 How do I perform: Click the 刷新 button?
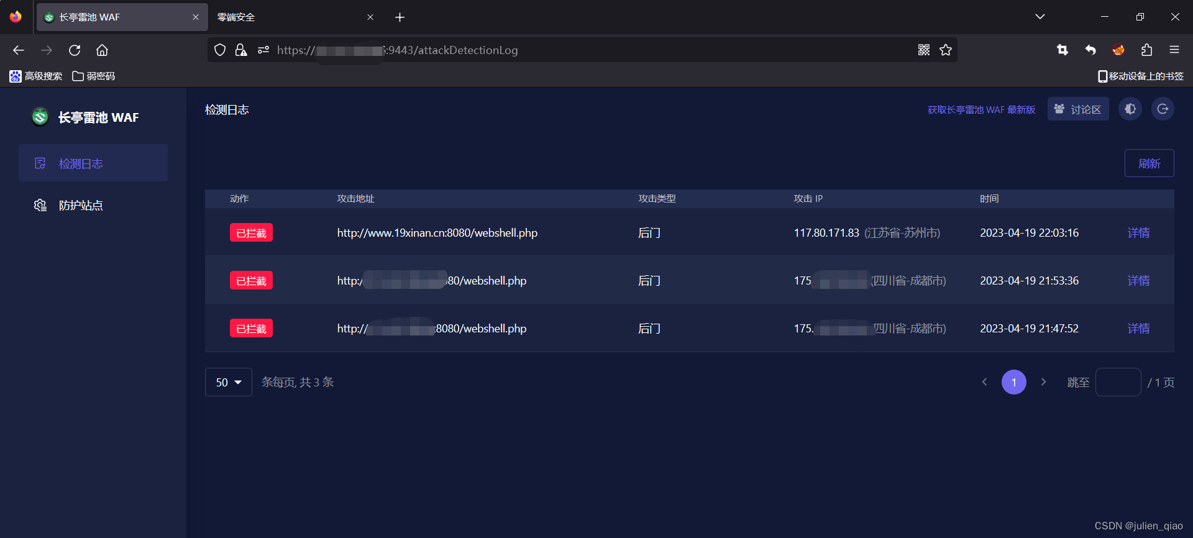pyautogui.click(x=1149, y=163)
